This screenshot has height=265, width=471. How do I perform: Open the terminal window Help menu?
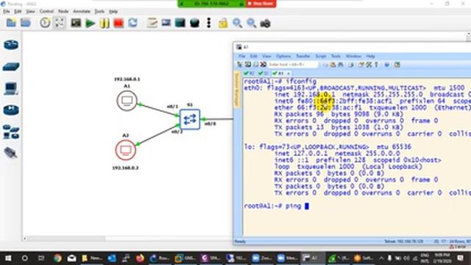pos(370,56)
